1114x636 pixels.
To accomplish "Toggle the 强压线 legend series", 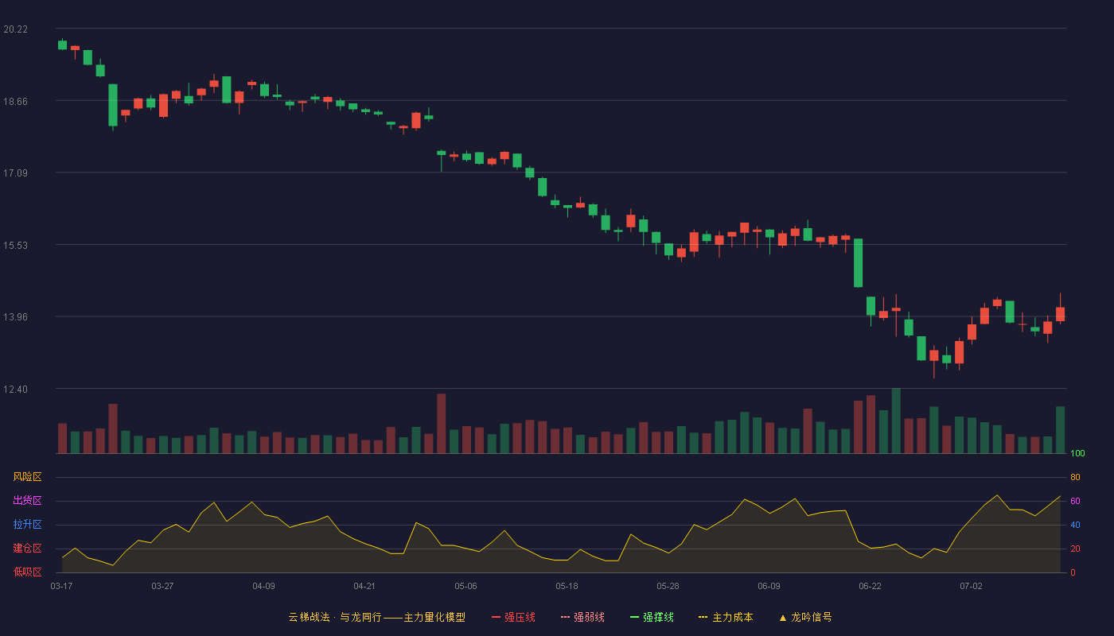I will point(513,617).
